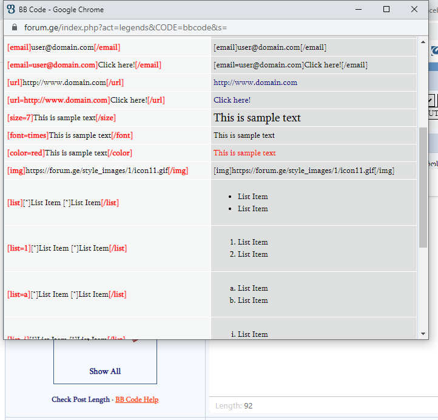Click the second bulleted 'List Item'
Image resolution: width=438 pixels, height=420 pixels.
253,209
